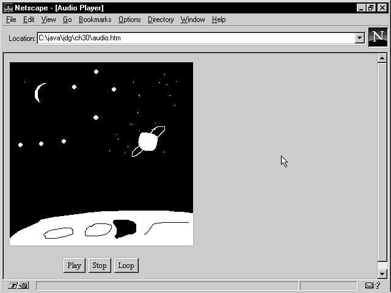The image size is (391, 293).
Task: Expand the Location history dropdown arrow
Action: point(359,38)
